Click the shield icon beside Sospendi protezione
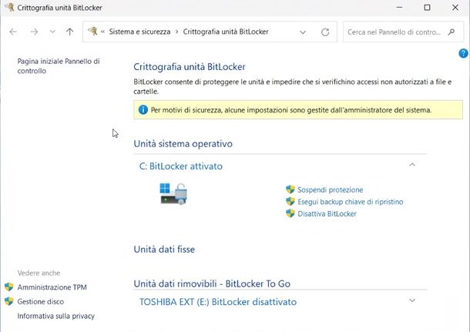This screenshot has width=470, height=332. pos(290,189)
